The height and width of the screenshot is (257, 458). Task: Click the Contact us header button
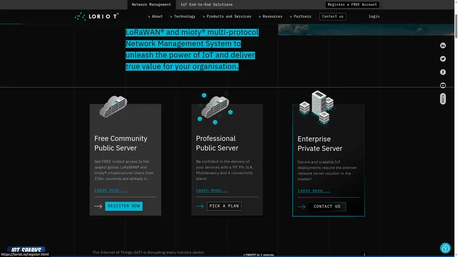point(333,17)
